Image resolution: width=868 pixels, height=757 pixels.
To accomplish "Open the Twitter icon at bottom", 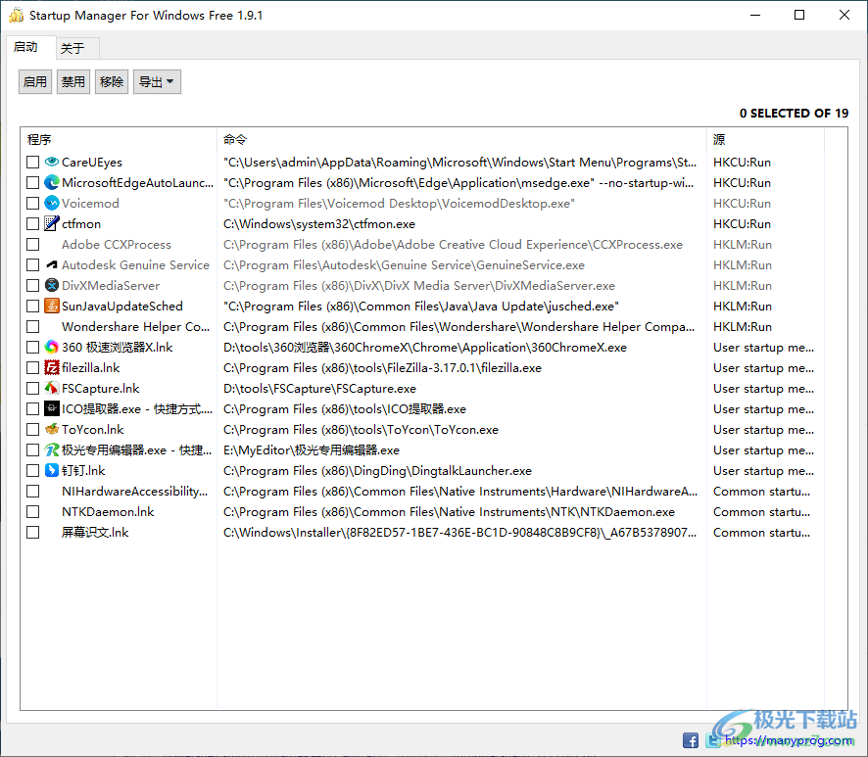I will click(713, 740).
